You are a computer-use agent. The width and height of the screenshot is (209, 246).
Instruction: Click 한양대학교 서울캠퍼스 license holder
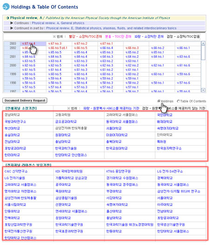tap(173, 232)
